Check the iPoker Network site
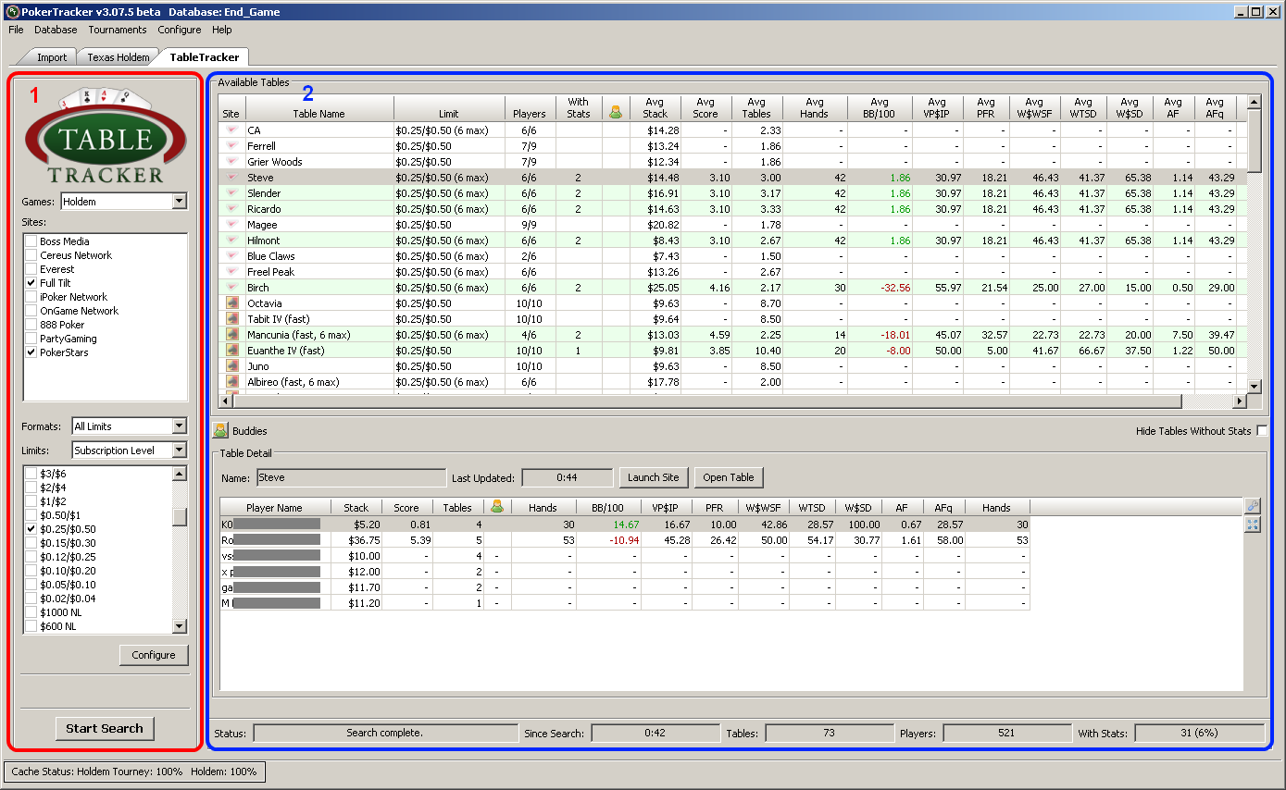The height and width of the screenshot is (790, 1286). point(31,297)
